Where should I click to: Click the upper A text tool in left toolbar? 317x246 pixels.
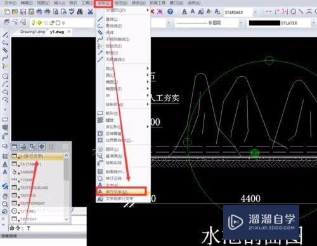(x=5, y=164)
